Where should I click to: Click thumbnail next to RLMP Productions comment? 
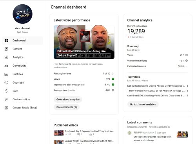(x=182, y=134)
